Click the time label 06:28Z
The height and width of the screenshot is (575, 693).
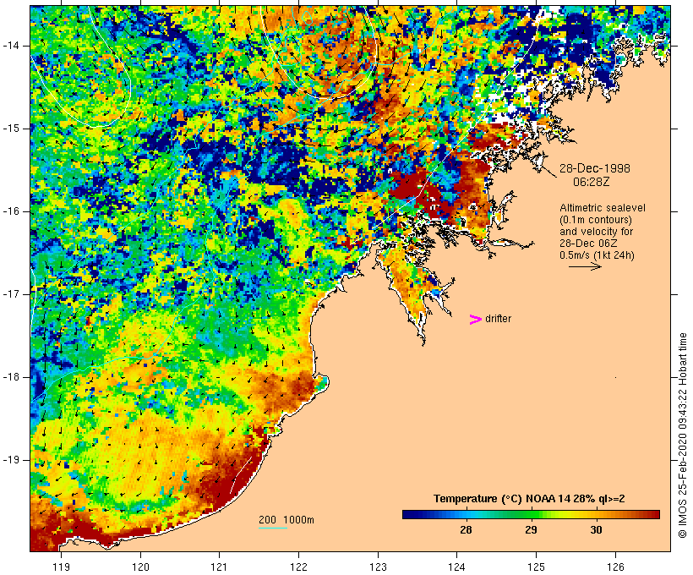click(x=592, y=182)
